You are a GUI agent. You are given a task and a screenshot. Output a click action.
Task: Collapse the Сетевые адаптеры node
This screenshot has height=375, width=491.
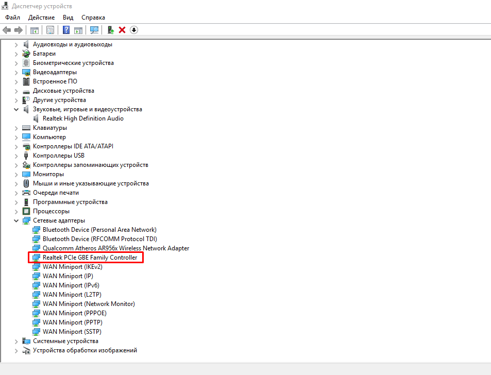coord(16,220)
